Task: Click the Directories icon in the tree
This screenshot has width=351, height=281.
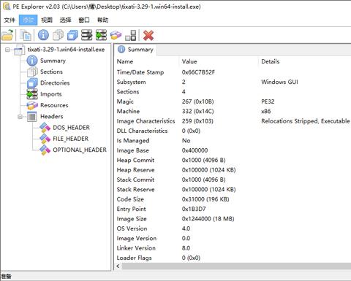Action: click(32, 83)
